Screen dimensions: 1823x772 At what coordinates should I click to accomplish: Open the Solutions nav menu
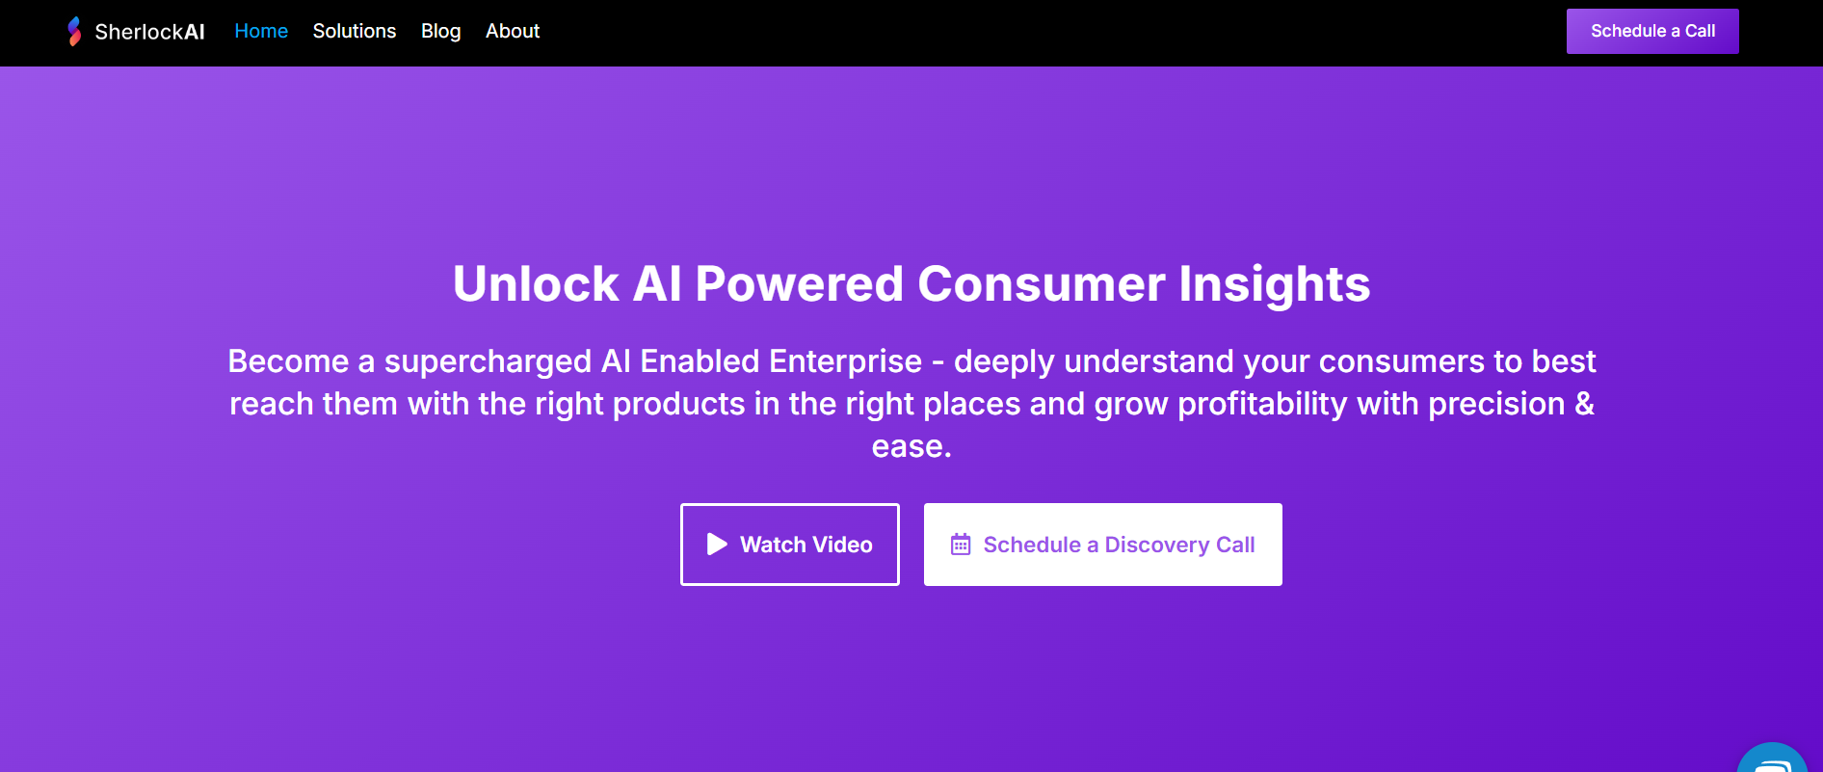(x=355, y=31)
